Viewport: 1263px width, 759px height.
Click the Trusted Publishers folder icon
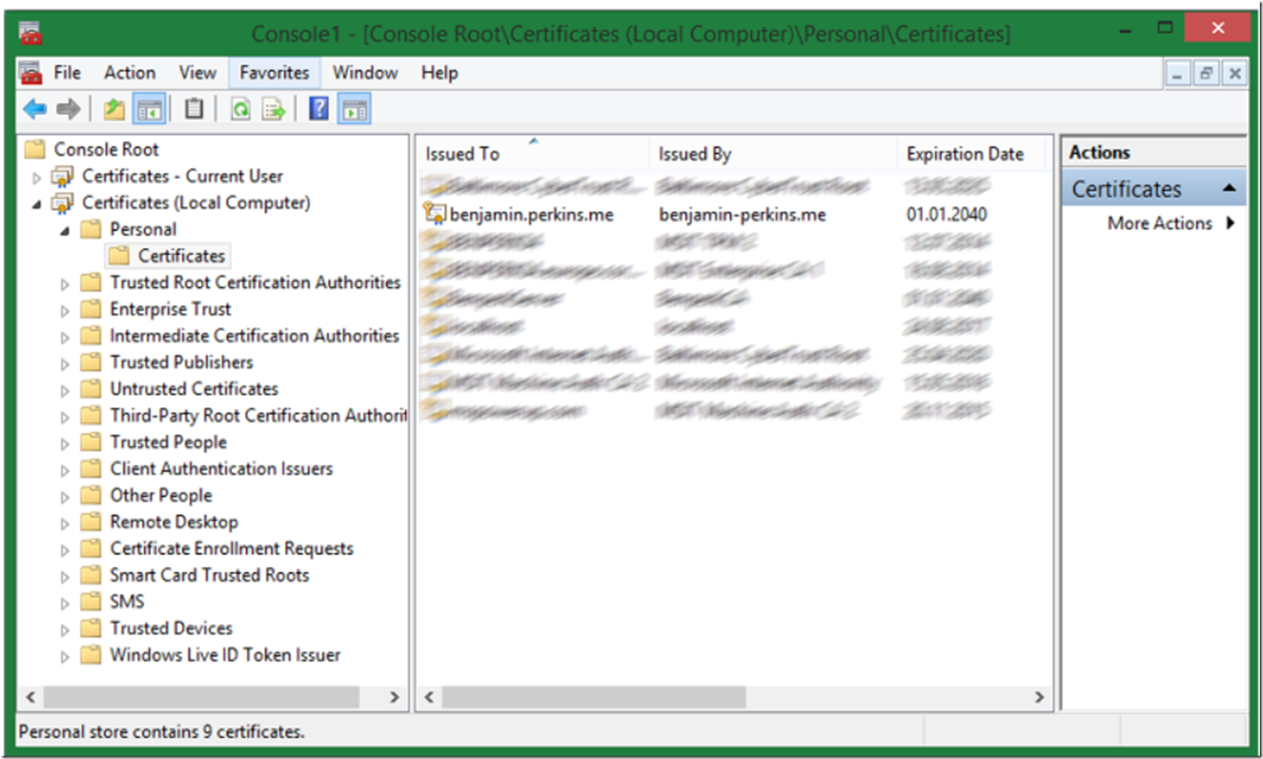92,363
